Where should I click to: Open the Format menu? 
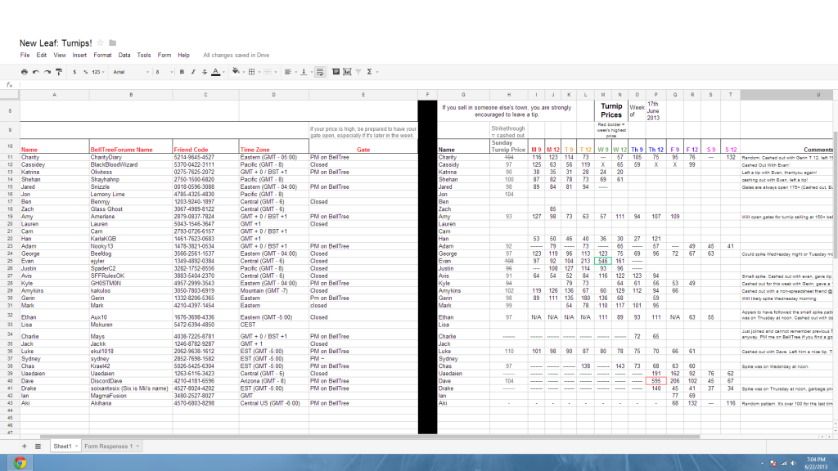point(102,55)
